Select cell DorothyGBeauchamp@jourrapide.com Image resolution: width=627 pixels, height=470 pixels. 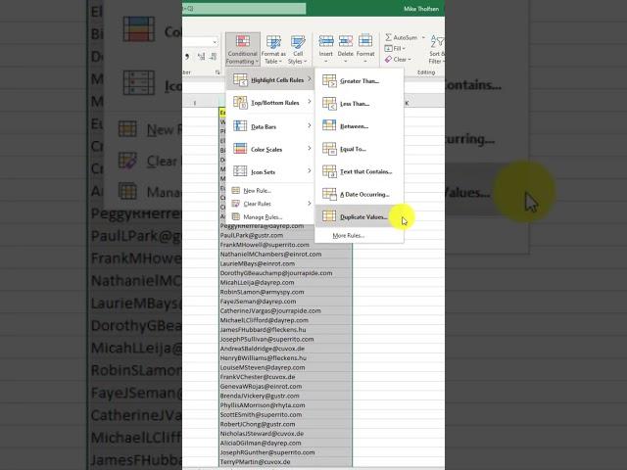point(285,273)
